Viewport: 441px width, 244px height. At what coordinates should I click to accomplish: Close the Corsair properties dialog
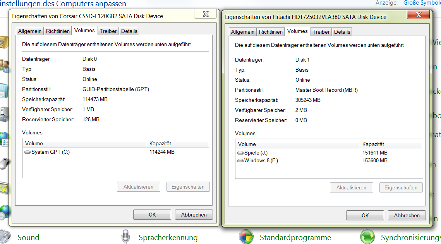[206, 14]
